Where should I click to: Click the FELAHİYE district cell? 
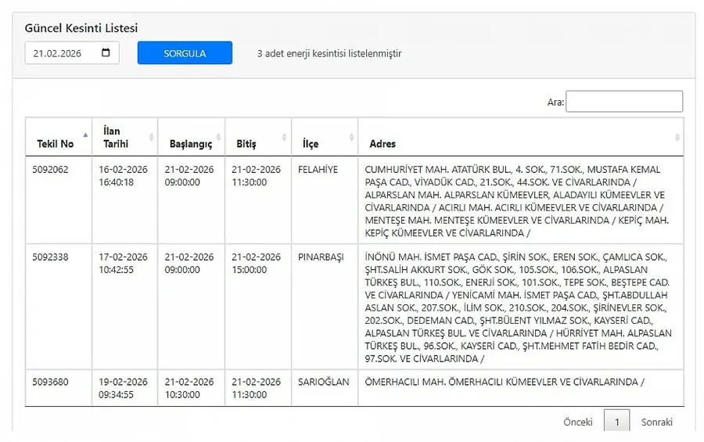(x=318, y=170)
